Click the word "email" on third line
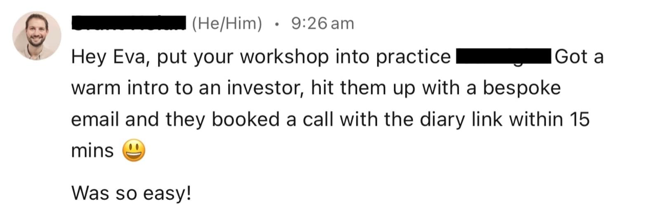Image resolution: width=660 pixels, height=215 pixels. coord(95,119)
